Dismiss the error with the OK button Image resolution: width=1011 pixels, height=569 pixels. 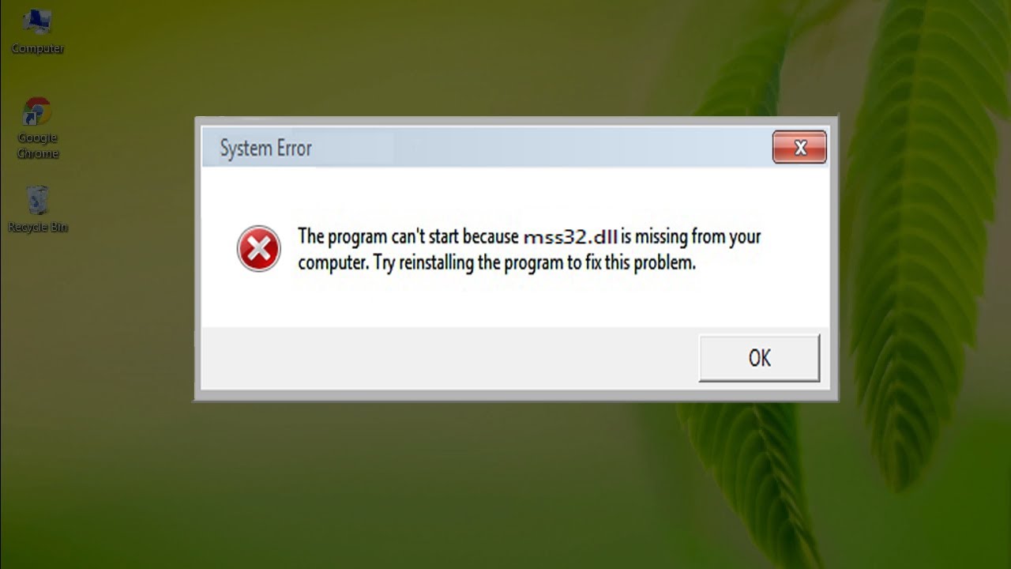coord(759,358)
